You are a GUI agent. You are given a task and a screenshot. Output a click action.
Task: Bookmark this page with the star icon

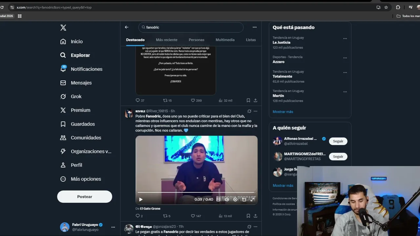tap(386, 7)
